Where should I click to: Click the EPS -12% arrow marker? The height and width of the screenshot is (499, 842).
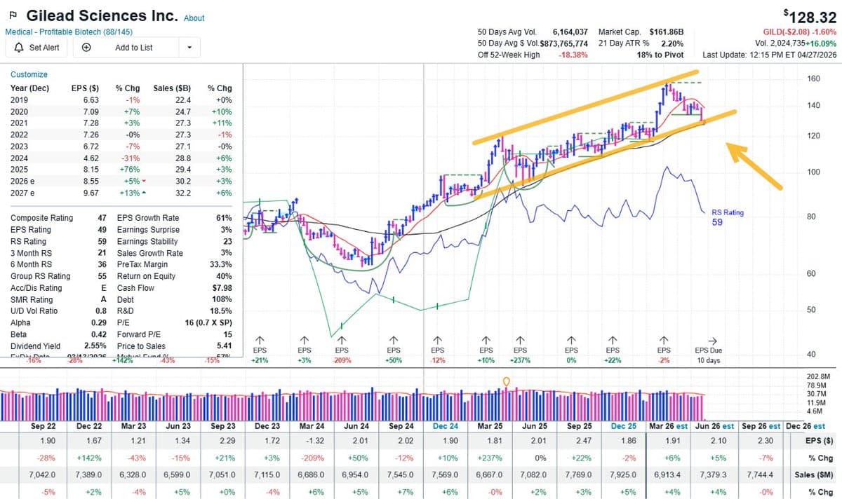coord(438,339)
